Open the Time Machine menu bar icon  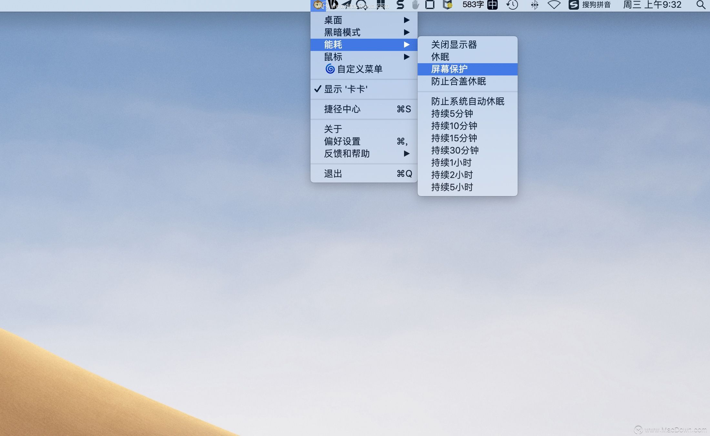[x=512, y=5]
